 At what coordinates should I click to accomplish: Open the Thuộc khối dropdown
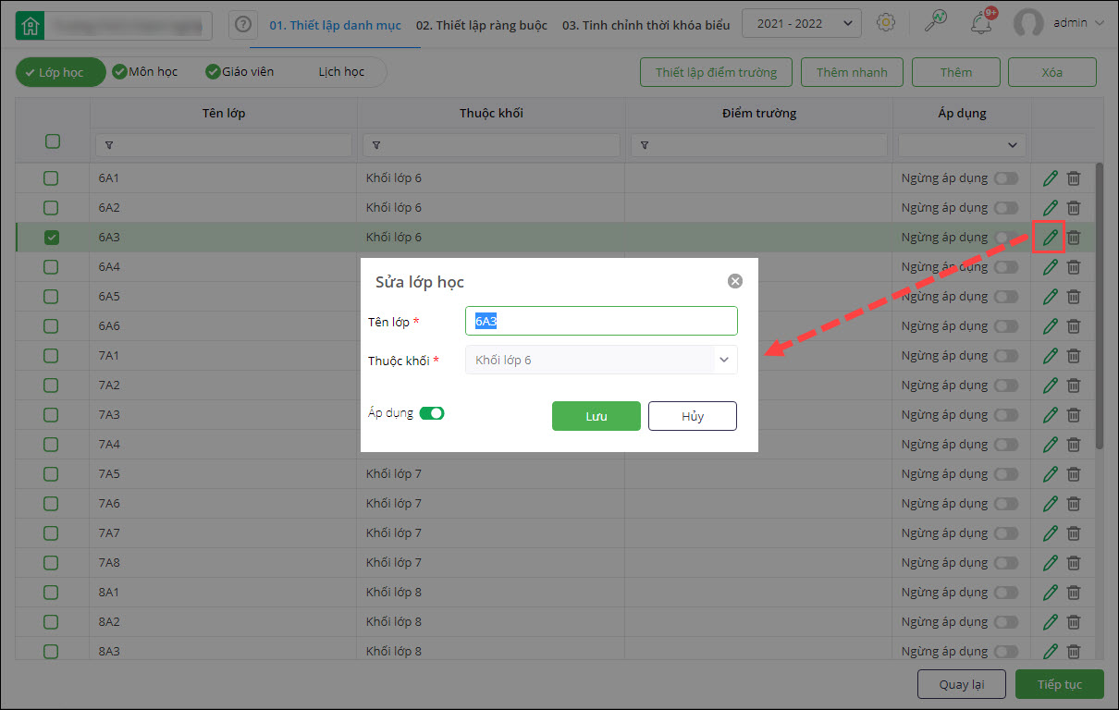click(x=601, y=360)
